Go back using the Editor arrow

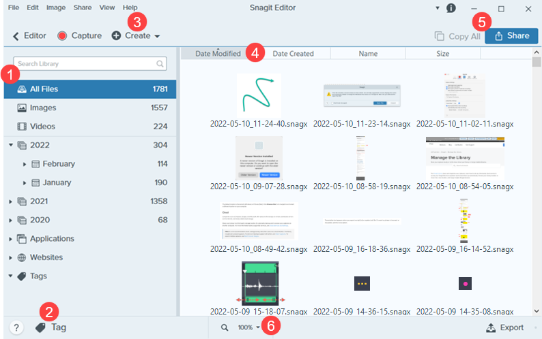click(16, 36)
